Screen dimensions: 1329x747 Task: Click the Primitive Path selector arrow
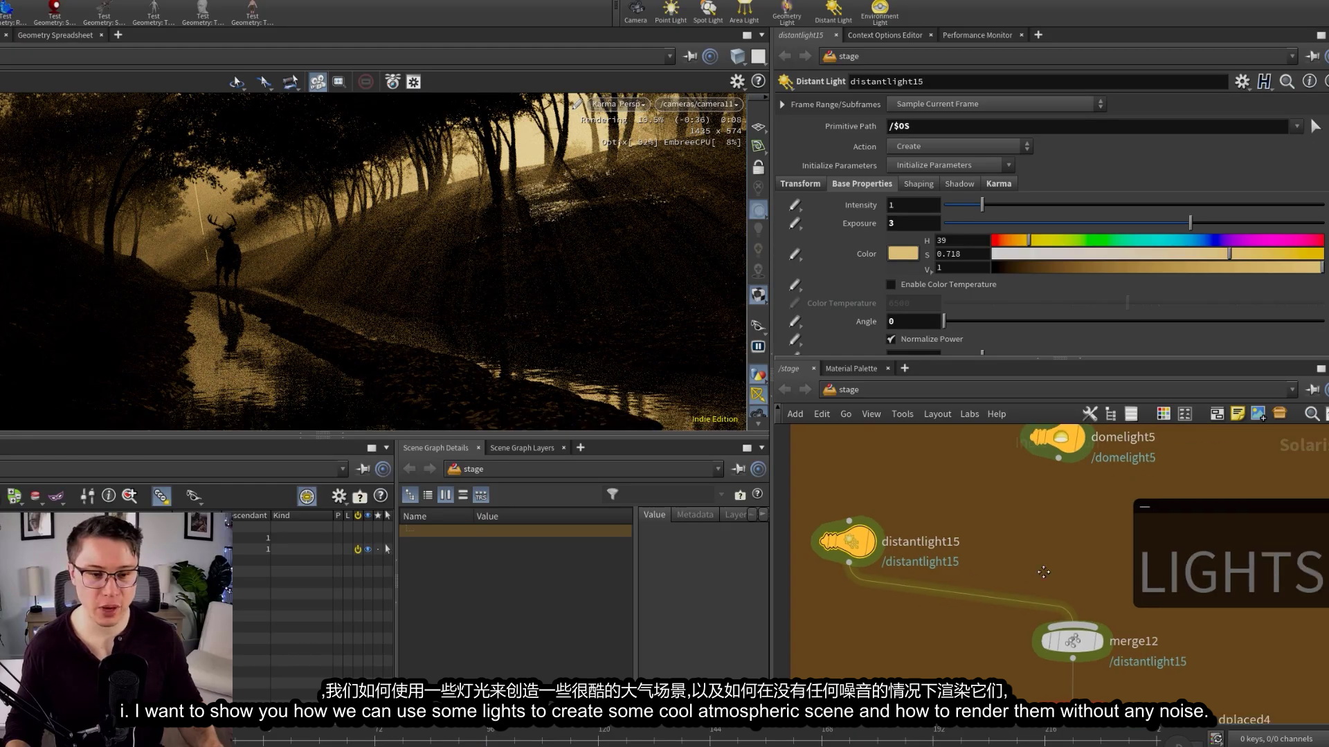[x=1315, y=126]
